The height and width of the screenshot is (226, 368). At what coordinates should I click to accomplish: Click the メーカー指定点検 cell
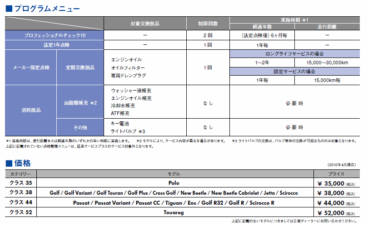31,67
